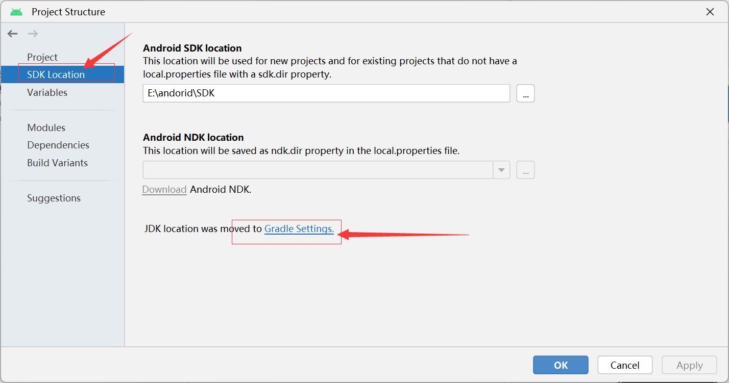Screen dimensions: 729x383
Task: Click the 'Project Structure' window title
Action: [x=68, y=12]
